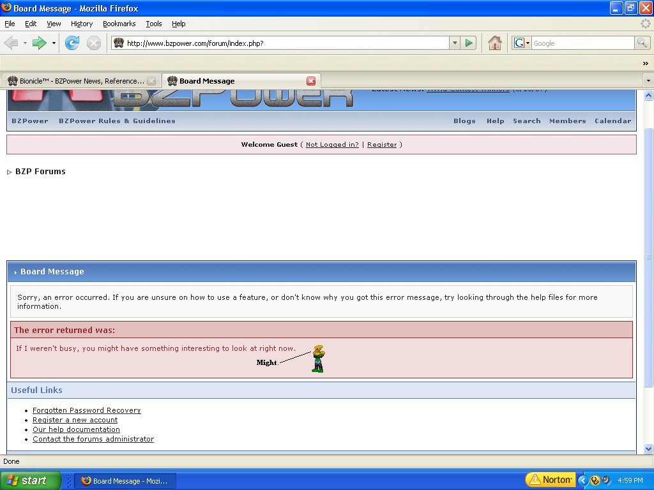
Task: Click the BZP Forums breadcrumb link
Action: coord(40,171)
